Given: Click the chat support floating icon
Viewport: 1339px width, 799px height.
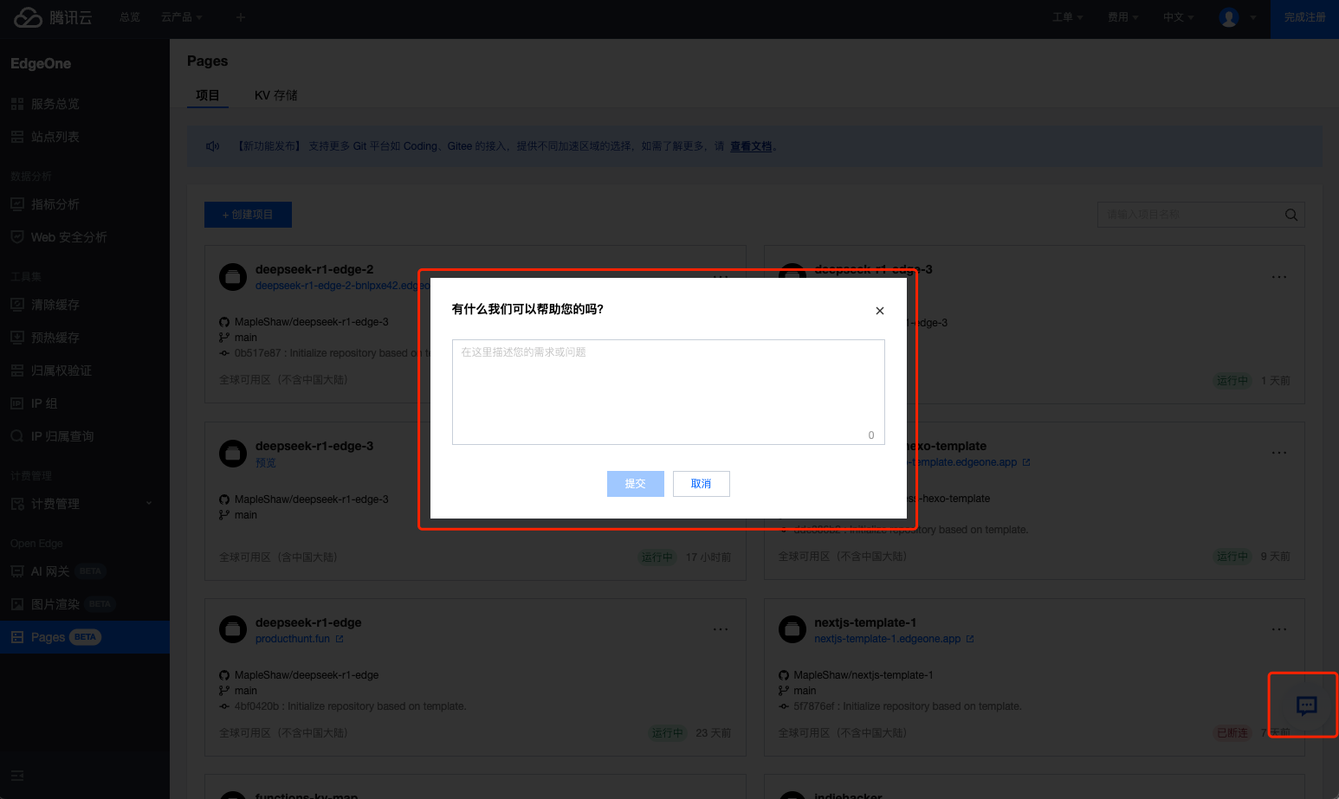Looking at the screenshot, I should point(1306,706).
